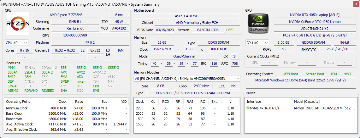This screenshot has width=360, height=138.
Task: Expand the memory module selection dropdown
Action: (x=187, y=79)
